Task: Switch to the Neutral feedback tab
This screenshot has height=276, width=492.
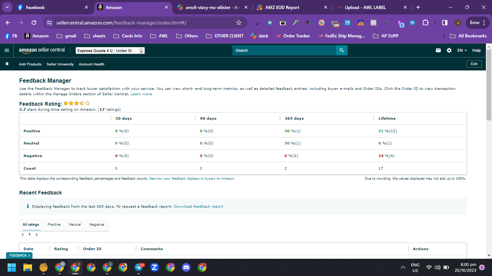Action: point(75,225)
